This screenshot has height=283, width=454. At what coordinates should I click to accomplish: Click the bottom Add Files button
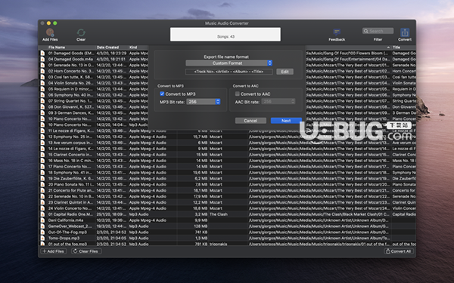[53, 251]
